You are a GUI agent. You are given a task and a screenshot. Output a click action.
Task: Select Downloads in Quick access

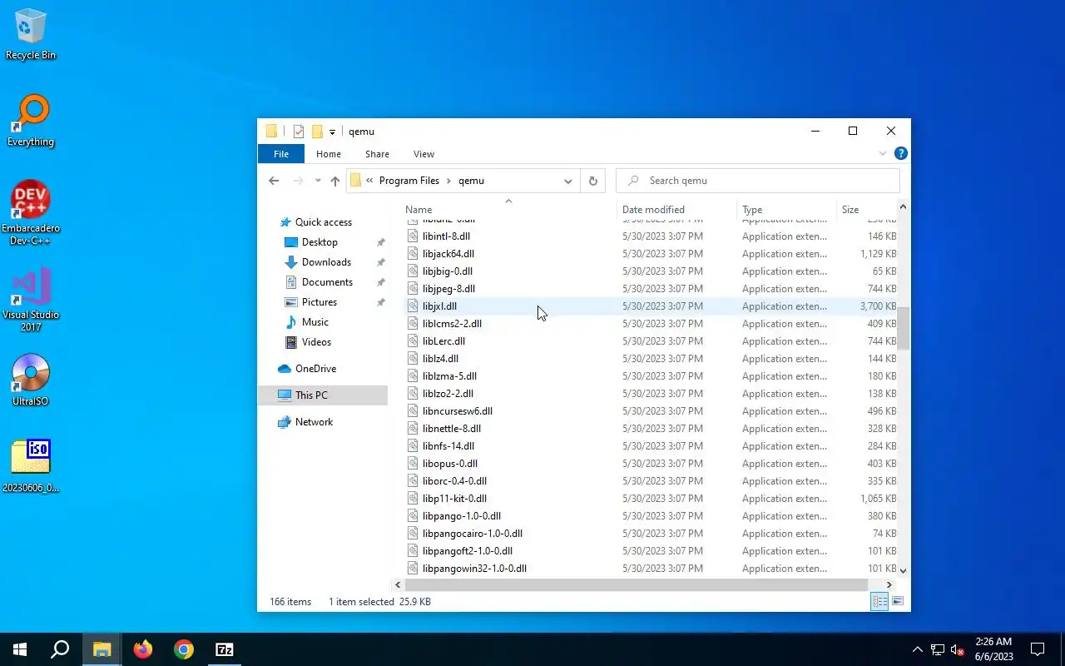click(x=326, y=262)
